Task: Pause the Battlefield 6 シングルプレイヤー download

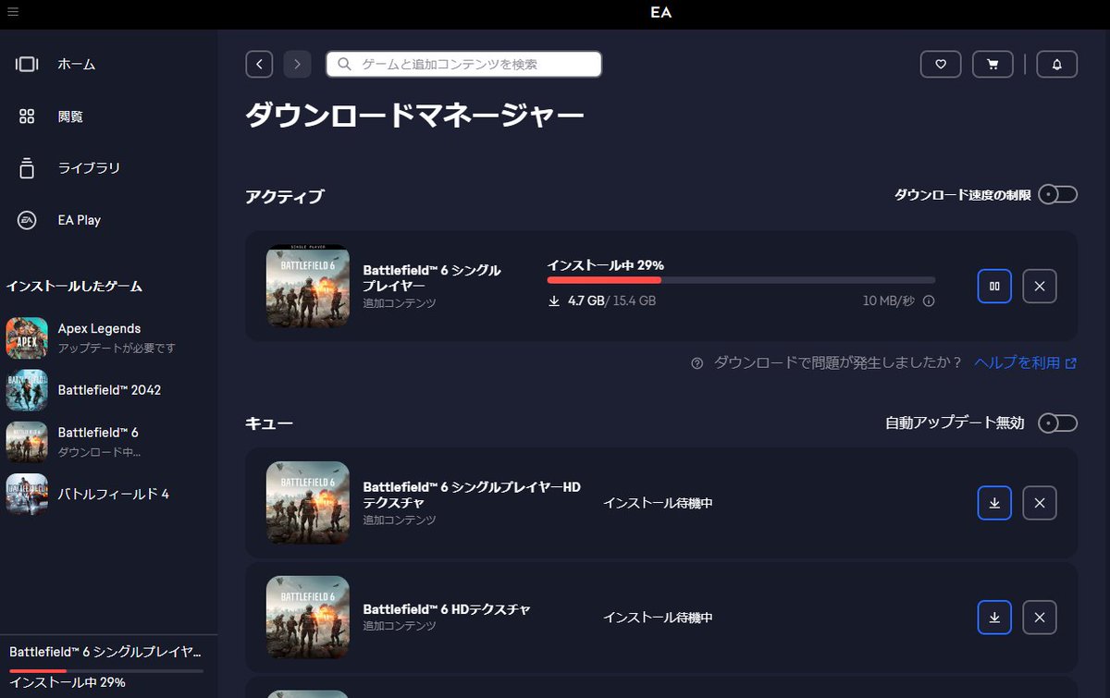Action: 994,287
